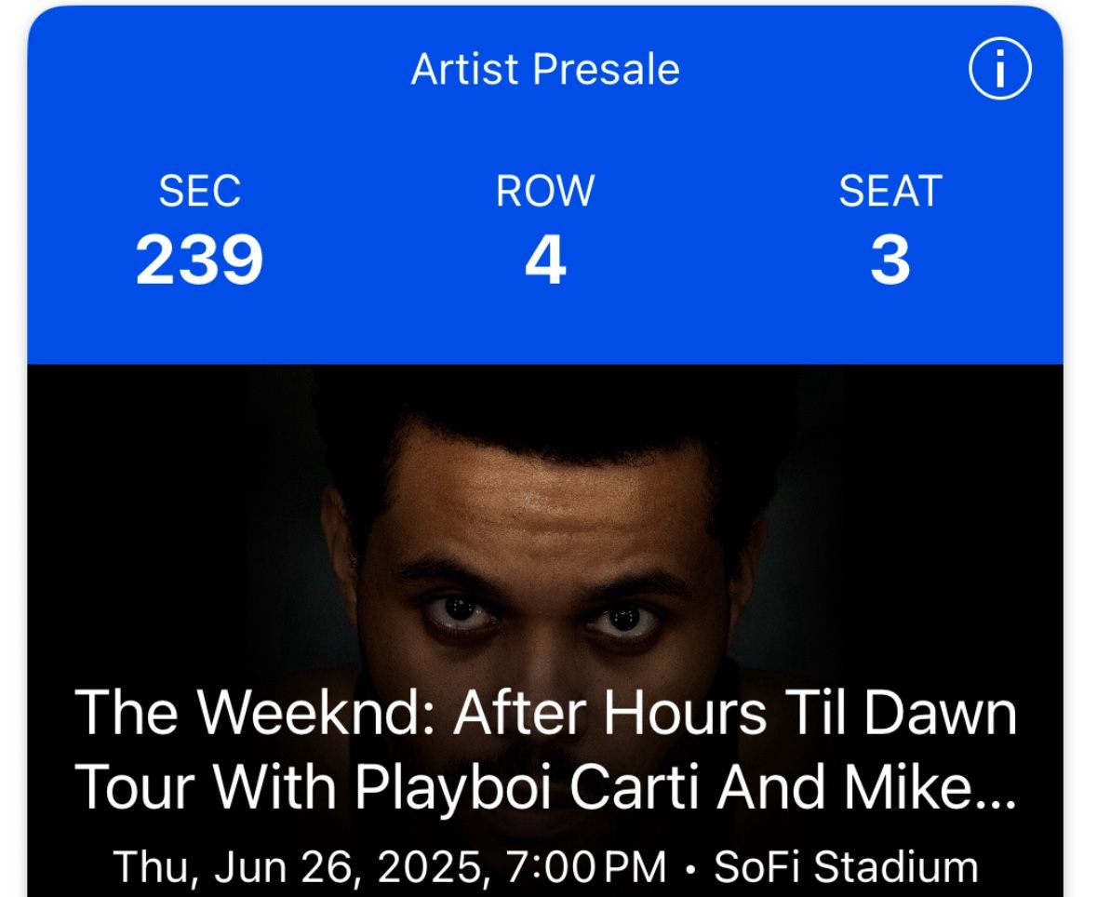Screen dimensions: 1097x897
Task: Select the SEC label
Action: click(199, 192)
